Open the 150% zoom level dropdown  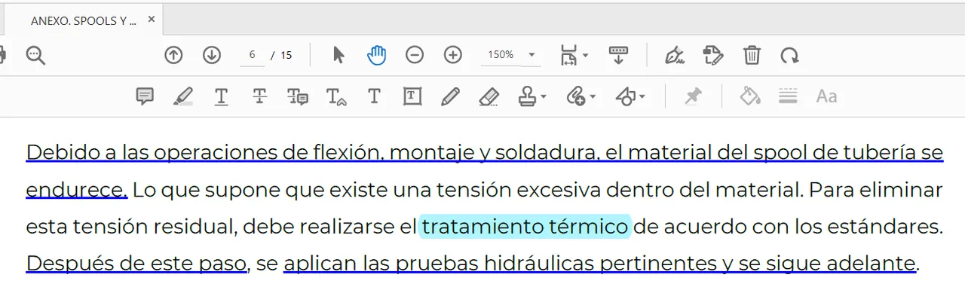point(510,55)
